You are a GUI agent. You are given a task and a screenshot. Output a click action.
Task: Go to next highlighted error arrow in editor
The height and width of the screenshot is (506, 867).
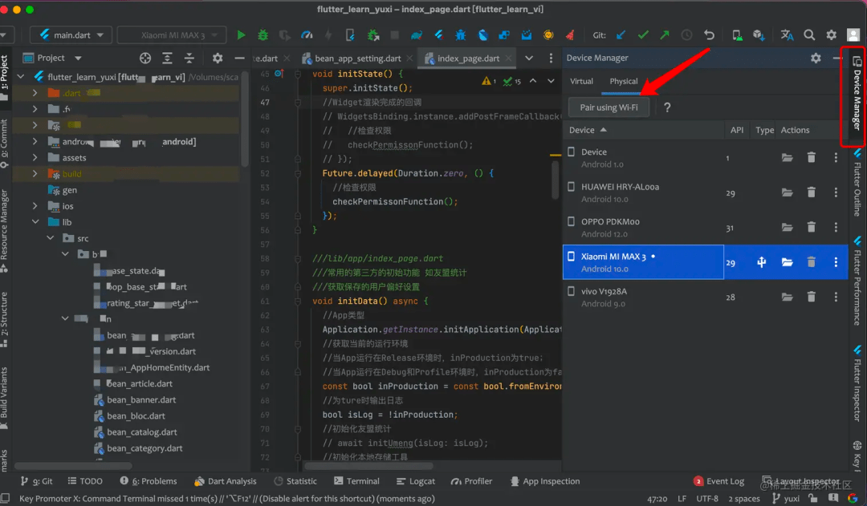click(551, 81)
